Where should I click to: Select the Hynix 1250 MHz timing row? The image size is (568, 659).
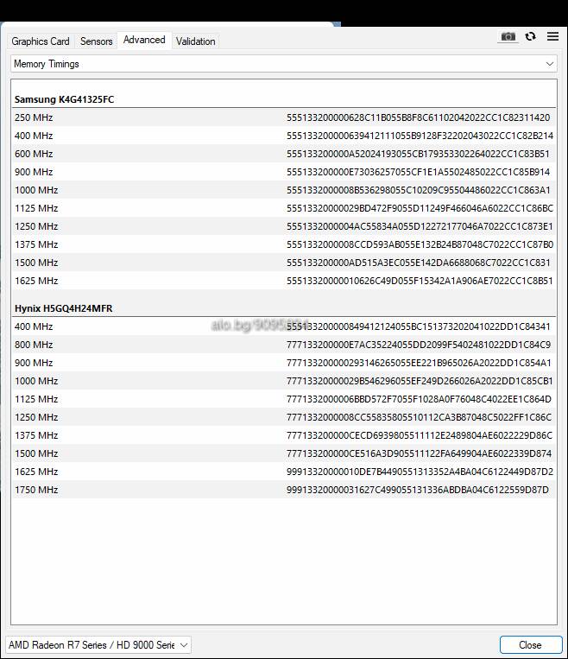(284, 417)
